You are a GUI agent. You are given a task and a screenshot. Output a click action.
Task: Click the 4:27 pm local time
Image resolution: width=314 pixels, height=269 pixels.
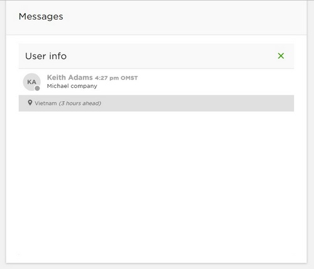click(107, 78)
